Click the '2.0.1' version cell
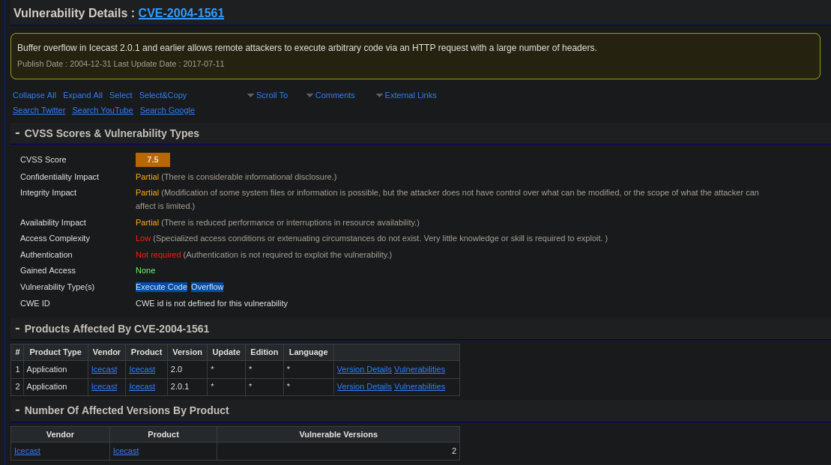This screenshot has height=465, width=831. pos(187,386)
